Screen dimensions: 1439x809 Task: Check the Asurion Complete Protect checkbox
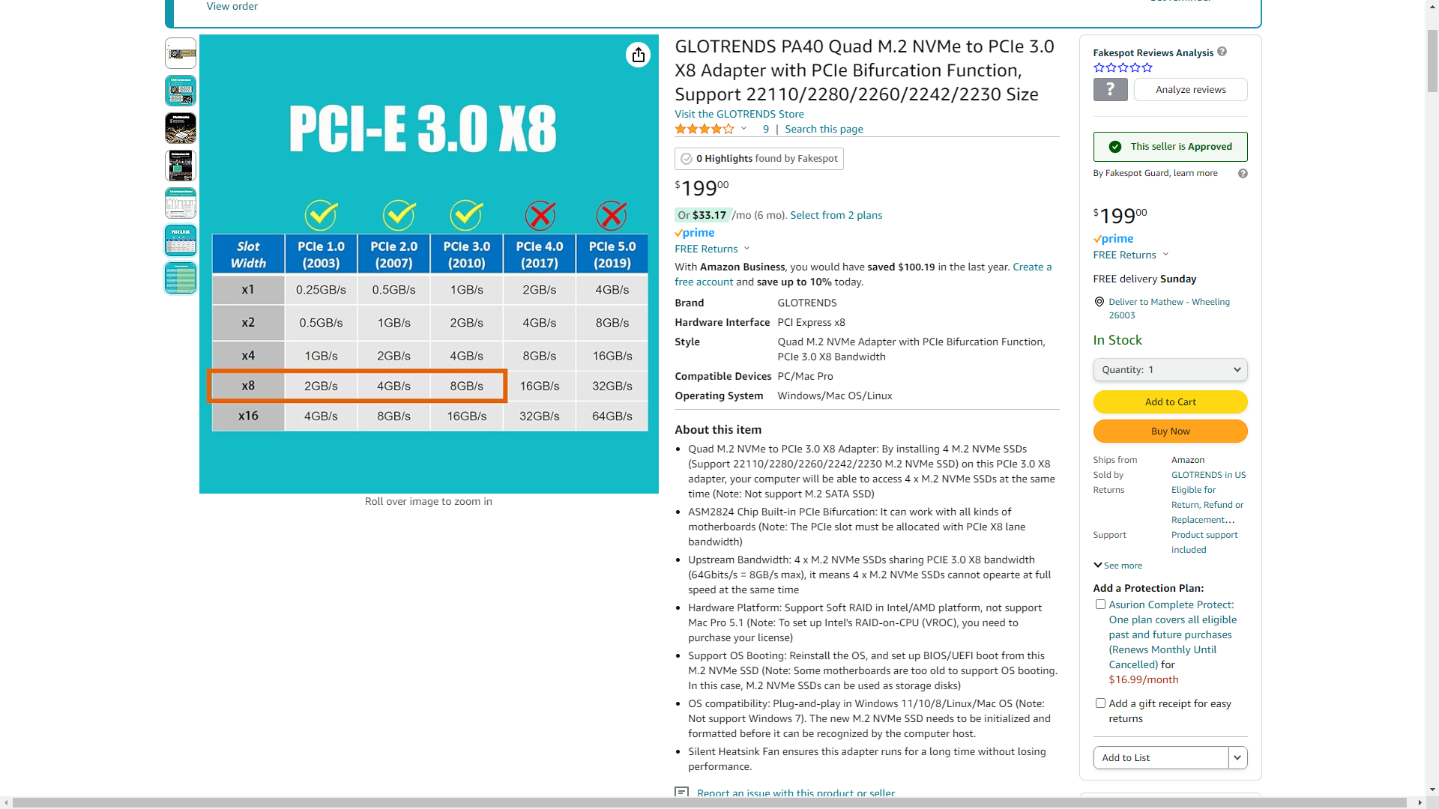coord(1100,605)
